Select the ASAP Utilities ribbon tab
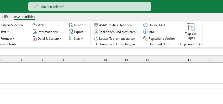Viewport: 223px width, 104px height. pyautogui.click(x=24, y=17)
